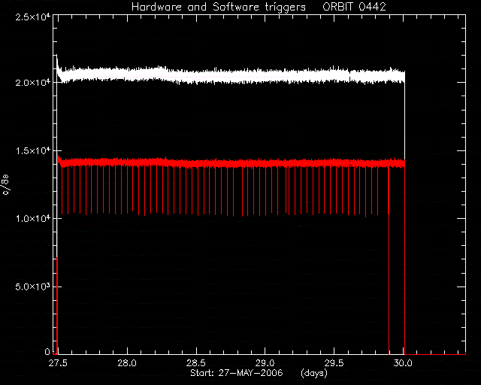
Task: Click the 27.5 x-axis tick label
Action: pyautogui.click(x=58, y=363)
